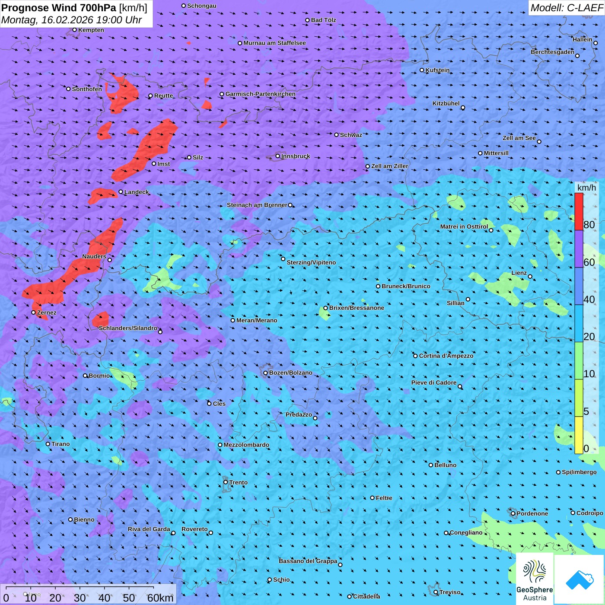The image size is (605, 605).
Task: Click the Mezzolombardo label
Action: tap(246, 445)
